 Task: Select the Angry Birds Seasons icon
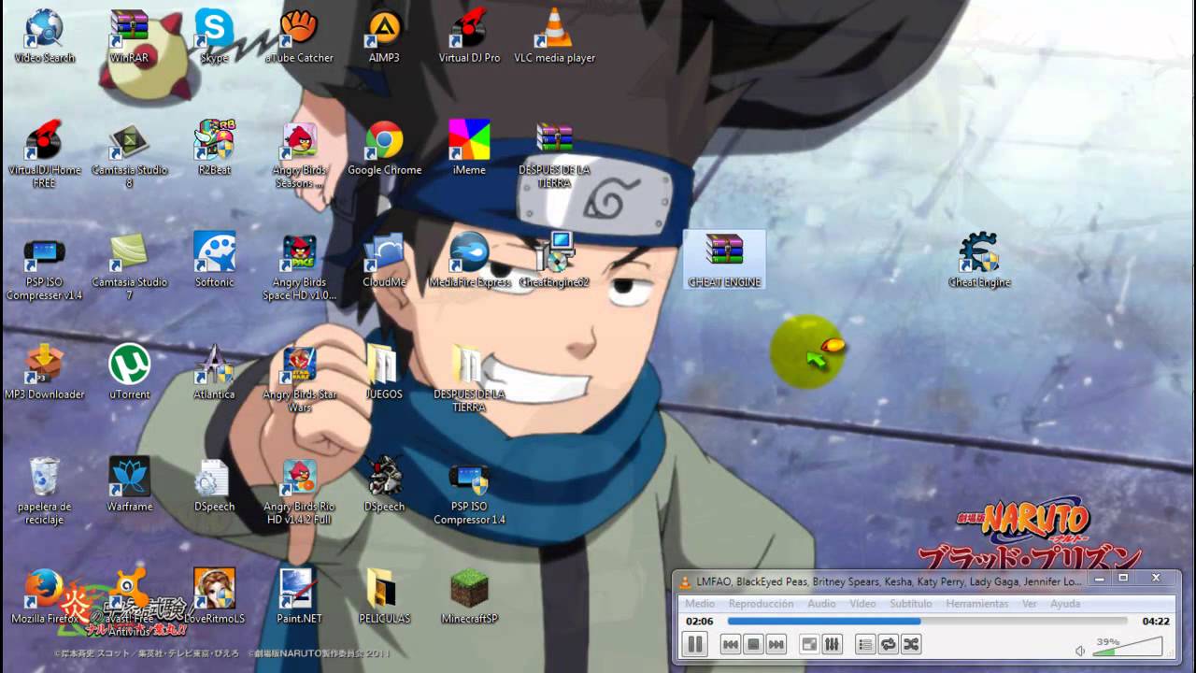(x=299, y=154)
